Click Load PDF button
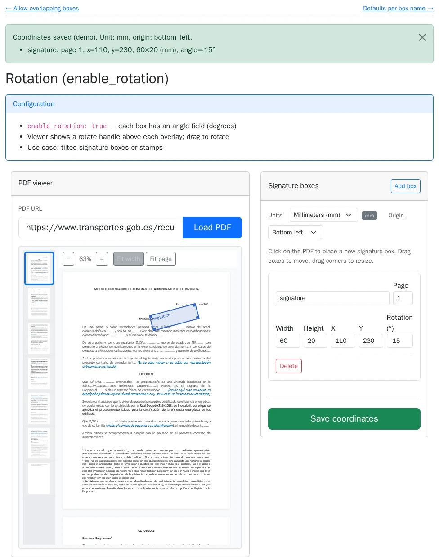439x557 pixels. (x=212, y=228)
